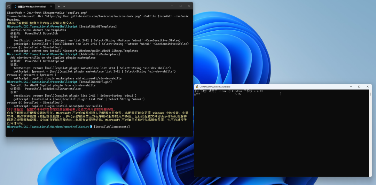Image resolution: width=376 pixels, height=185 pixels.
Task: Open a new terminal tab with plus button
Action: (x=59, y=7)
